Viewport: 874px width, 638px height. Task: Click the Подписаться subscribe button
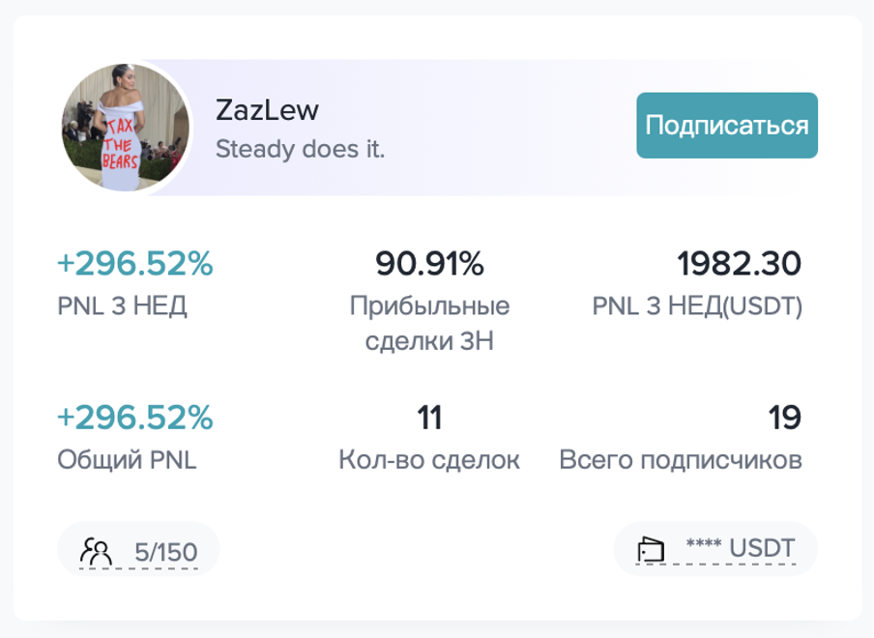point(727,126)
